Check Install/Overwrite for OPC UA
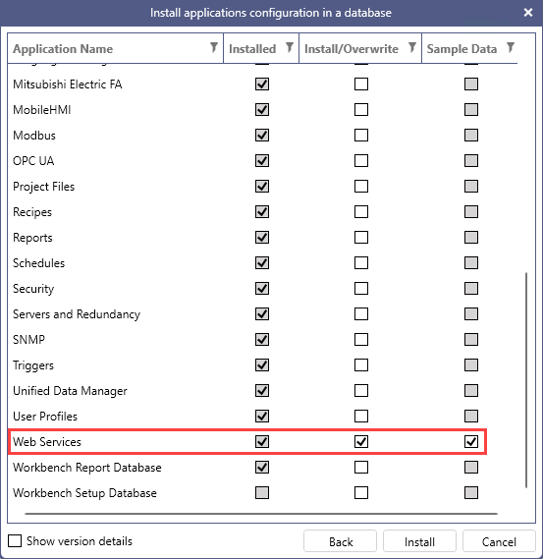Viewport: 543px width, 559px height. click(361, 161)
